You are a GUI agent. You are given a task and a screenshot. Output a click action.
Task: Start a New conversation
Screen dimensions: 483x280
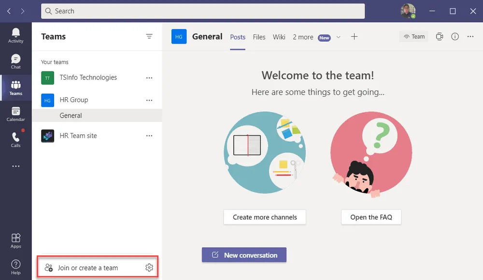click(x=244, y=255)
